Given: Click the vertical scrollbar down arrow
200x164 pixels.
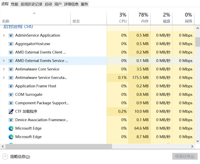Looking at the screenshot, I should 197,141.
